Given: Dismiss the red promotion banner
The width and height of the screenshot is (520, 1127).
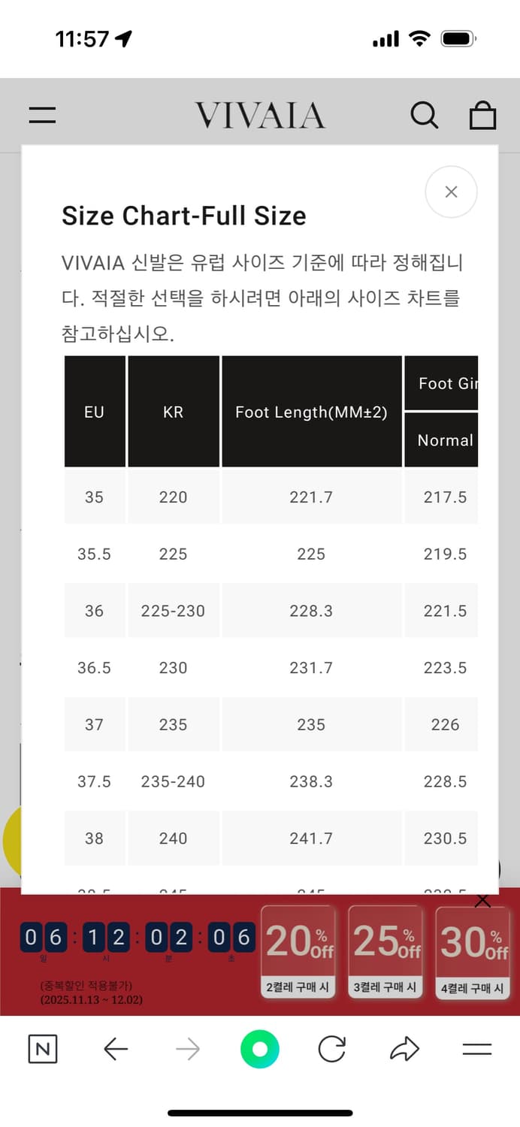Looking at the screenshot, I should tap(482, 899).
